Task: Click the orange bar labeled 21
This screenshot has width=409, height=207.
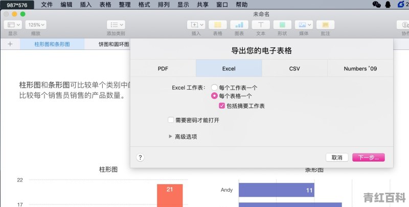Action: point(170,195)
